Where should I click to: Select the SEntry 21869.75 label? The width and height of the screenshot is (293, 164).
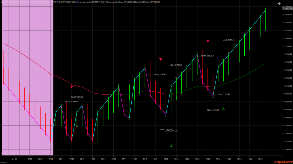tap(72, 102)
